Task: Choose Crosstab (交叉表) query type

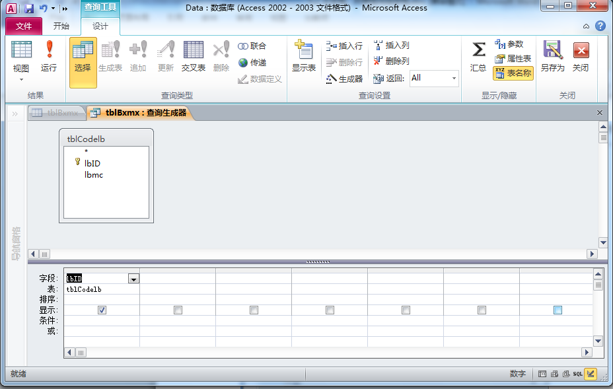Action: (x=194, y=57)
